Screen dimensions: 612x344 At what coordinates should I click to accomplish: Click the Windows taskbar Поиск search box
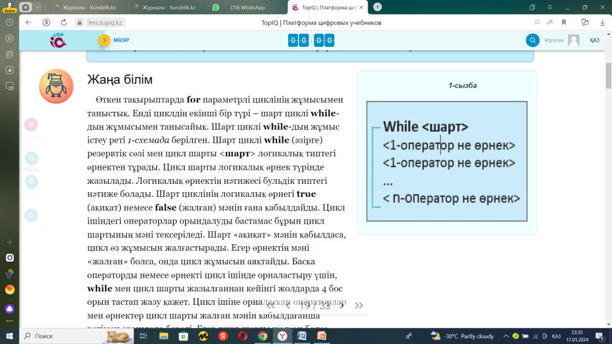76,336
